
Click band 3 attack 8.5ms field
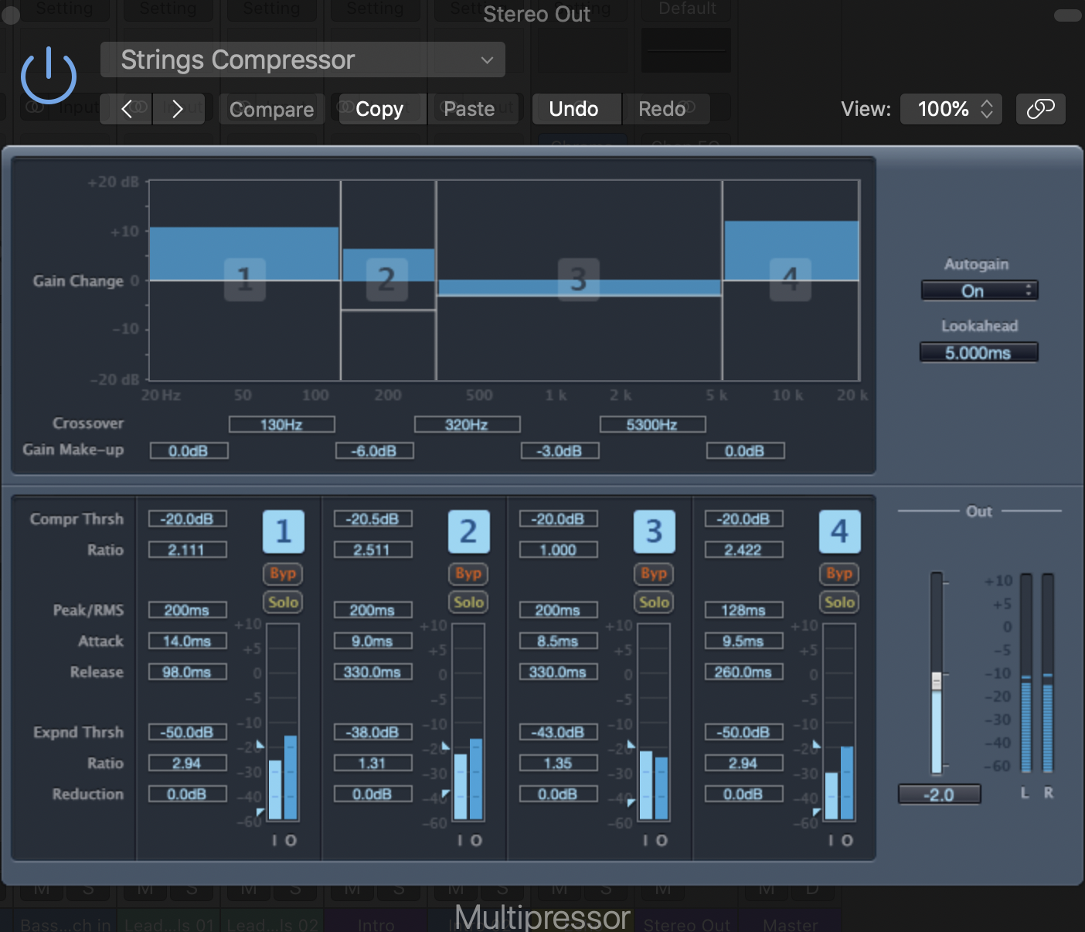[559, 641]
